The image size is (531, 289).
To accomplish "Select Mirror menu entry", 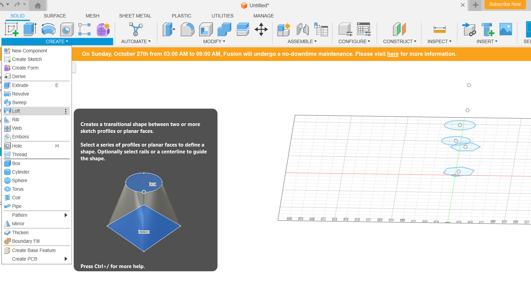I will tap(37, 224).
